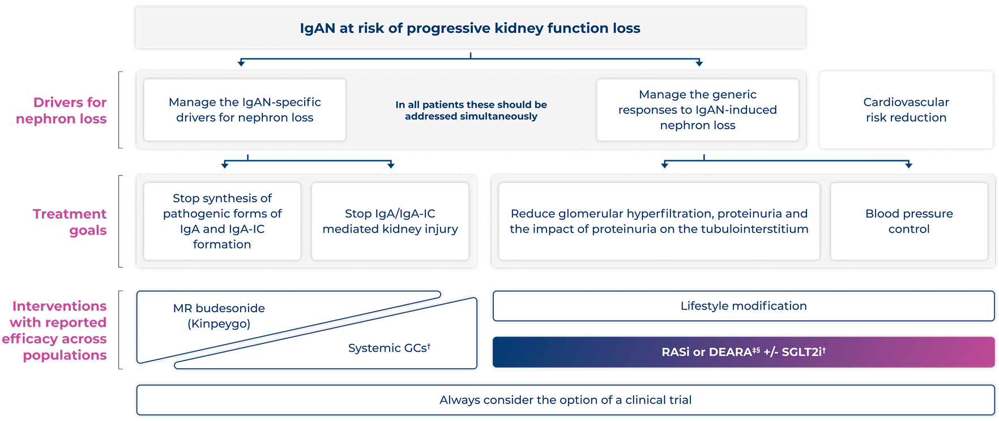Screen dimensions: 999x421
Task: Click Stop synthesis of pathogenic IgA box
Action: pyautogui.click(x=222, y=221)
